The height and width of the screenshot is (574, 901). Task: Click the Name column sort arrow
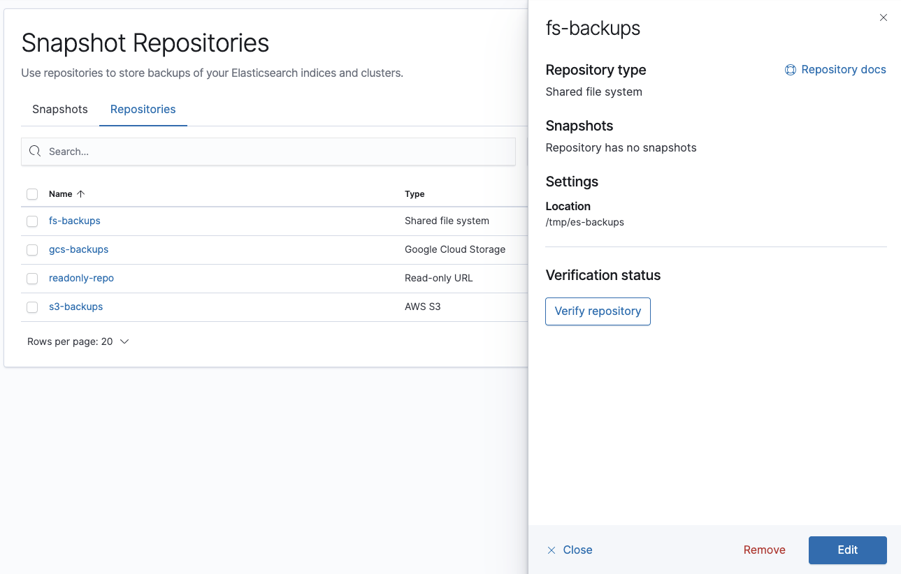click(x=81, y=193)
